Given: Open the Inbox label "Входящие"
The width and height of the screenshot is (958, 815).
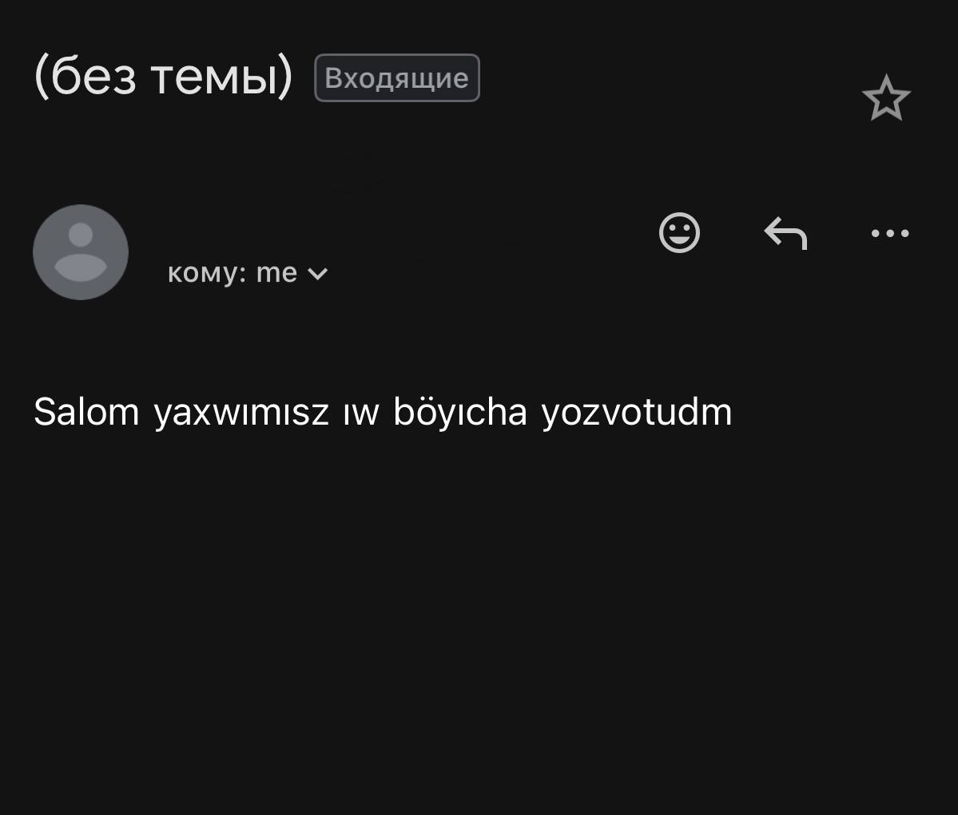Looking at the screenshot, I should click(x=396, y=78).
